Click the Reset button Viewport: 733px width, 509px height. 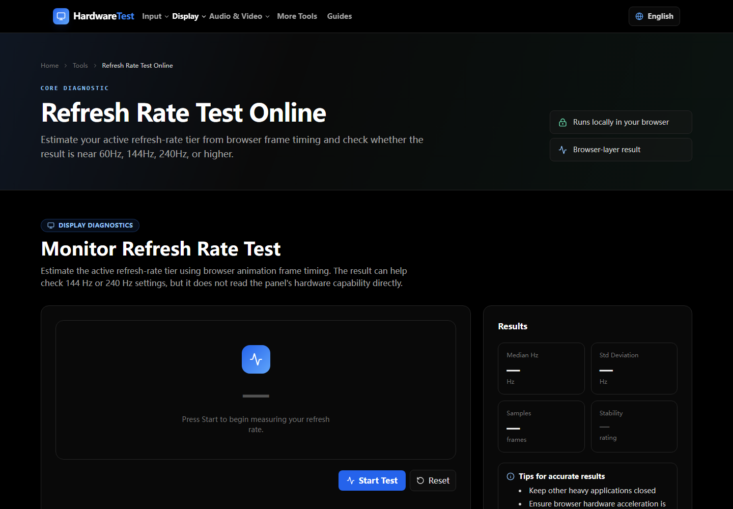coord(433,480)
